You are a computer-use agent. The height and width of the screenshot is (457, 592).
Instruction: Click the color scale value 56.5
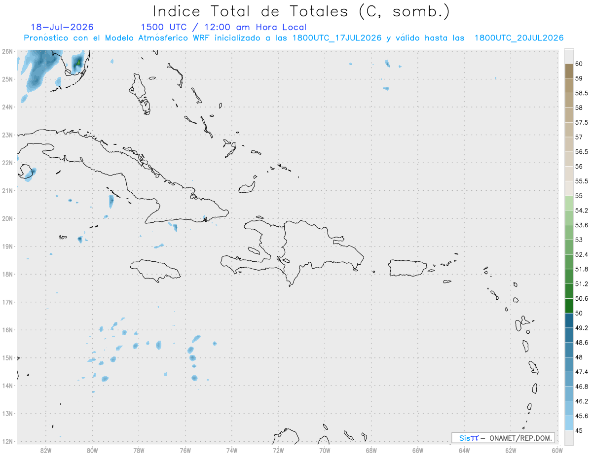[x=581, y=152]
